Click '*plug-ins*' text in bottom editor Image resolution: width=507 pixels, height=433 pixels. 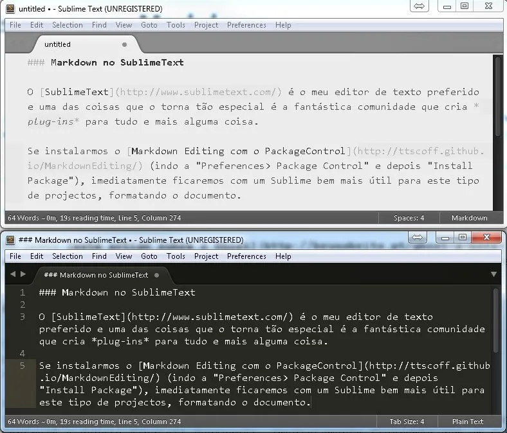120,341
